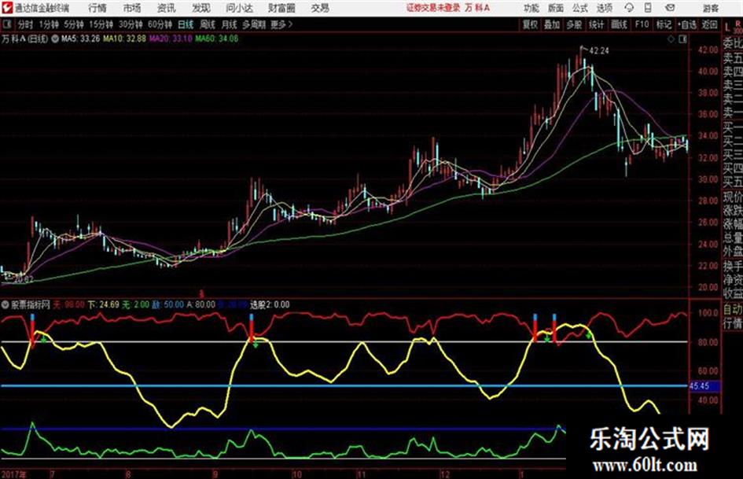743x479 pixels.
Task: Click the 自动 label in the side panel
Action: click(733, 310)
